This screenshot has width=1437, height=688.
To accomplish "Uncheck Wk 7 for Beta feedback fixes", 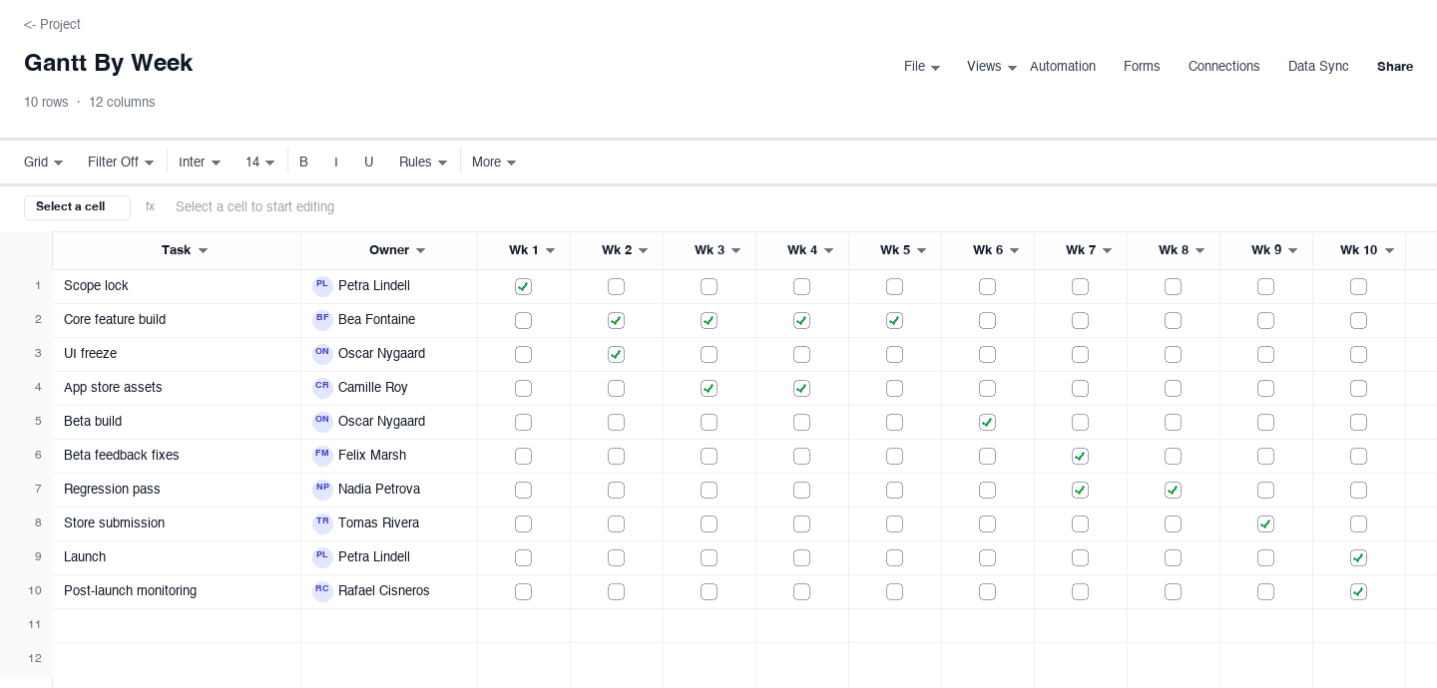I will pyautogui.click(x=1080, y=457).
